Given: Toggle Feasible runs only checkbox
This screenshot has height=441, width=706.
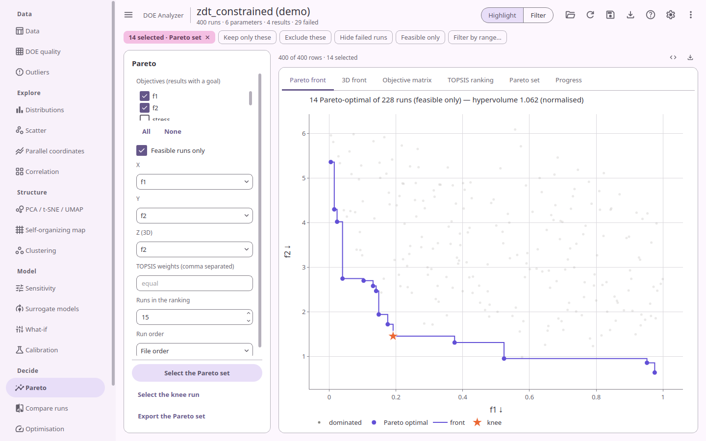Looking at the screenshot, I should click(x=142, y=150).
